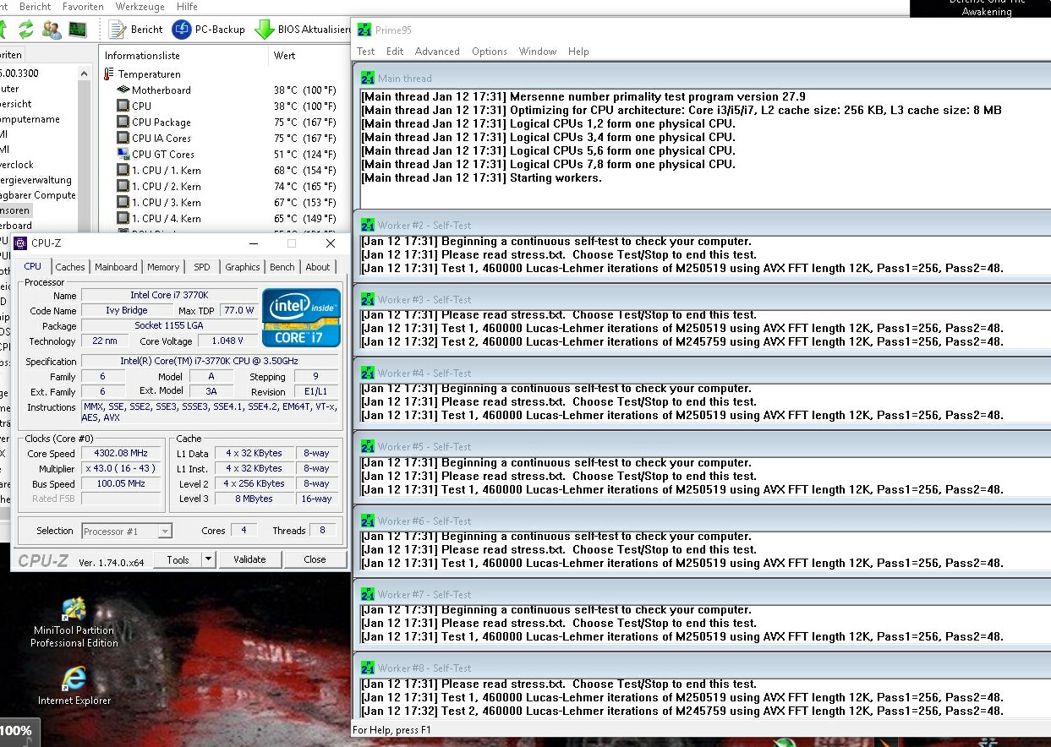The height and width of the screenshot is (747, 1051).
Task: Click the Worker #4 Self-Test window icon
Action: 368,373
